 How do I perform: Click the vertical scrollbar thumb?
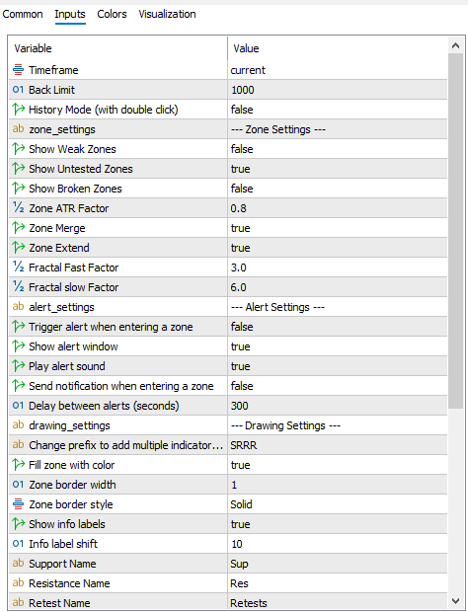455,231
